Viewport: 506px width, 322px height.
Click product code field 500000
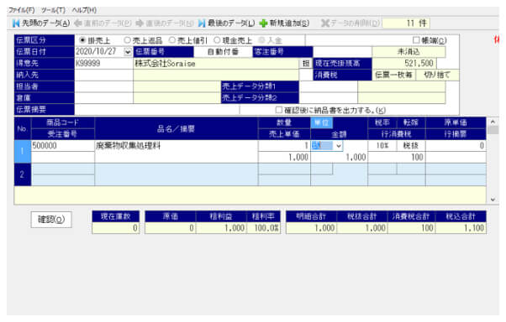pos(63,146)
